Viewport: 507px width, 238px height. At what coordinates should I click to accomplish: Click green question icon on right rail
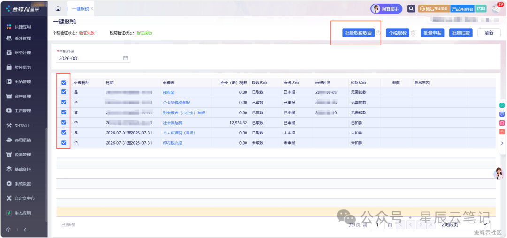(x=502, y=105)
